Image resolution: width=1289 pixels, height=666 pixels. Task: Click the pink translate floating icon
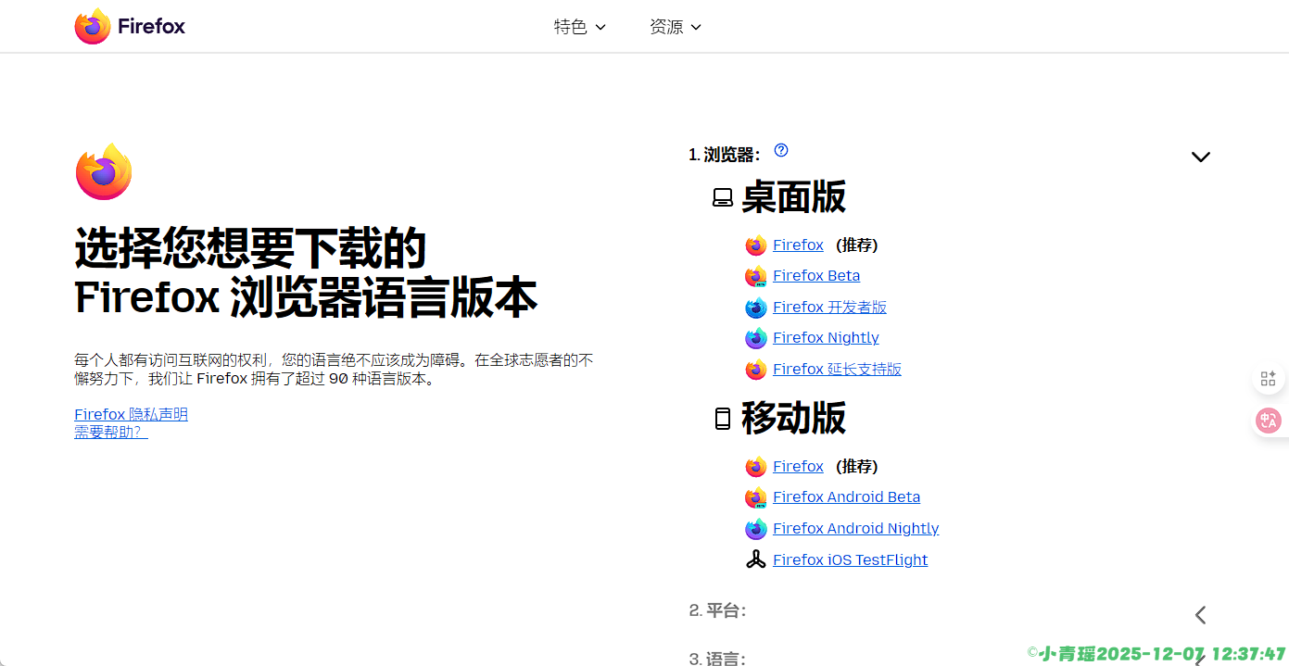coord(1268,421)
